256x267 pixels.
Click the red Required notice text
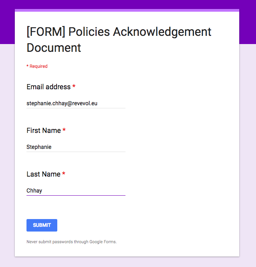[37, 66]
